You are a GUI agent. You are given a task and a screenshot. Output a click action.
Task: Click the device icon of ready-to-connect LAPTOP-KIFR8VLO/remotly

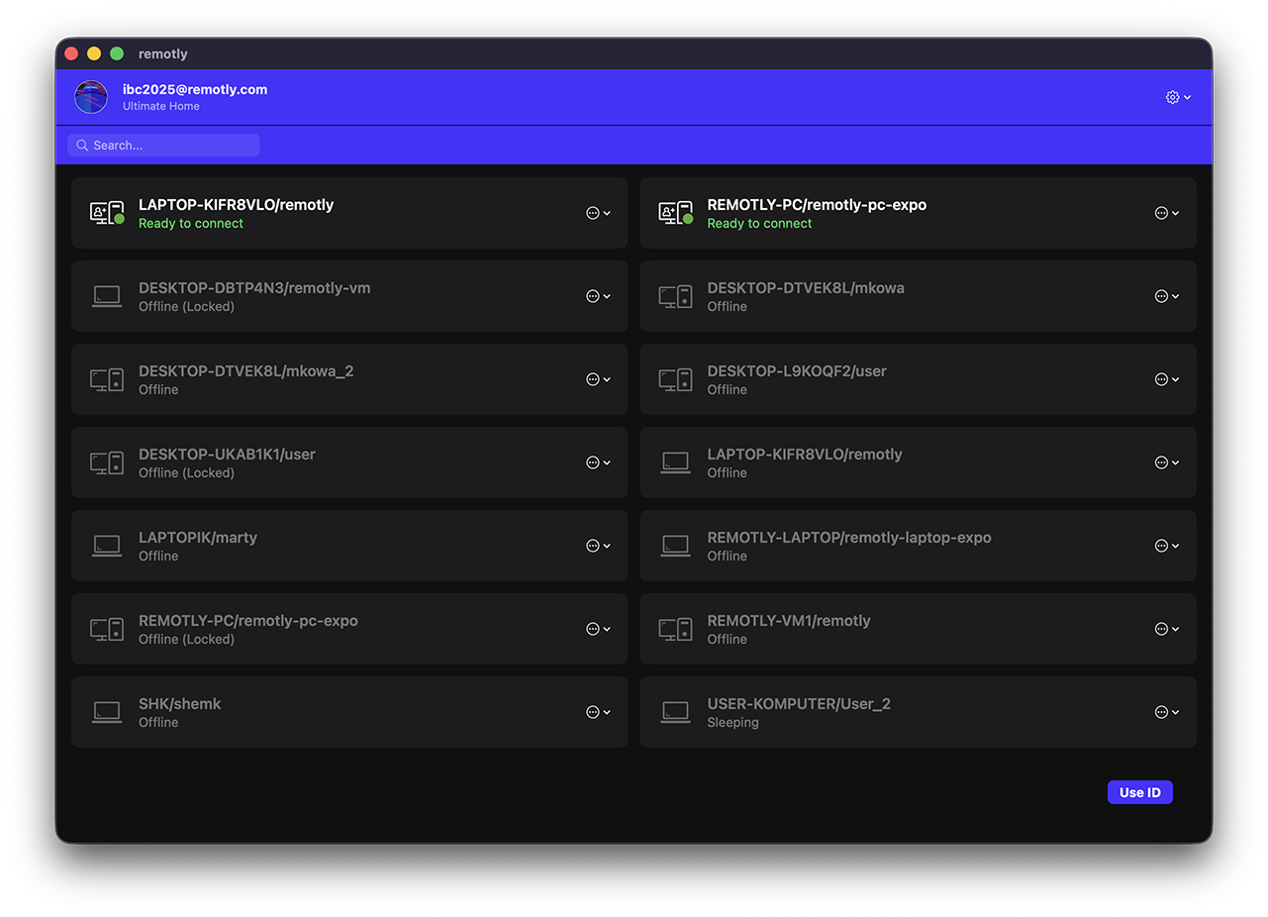point(107,213)
